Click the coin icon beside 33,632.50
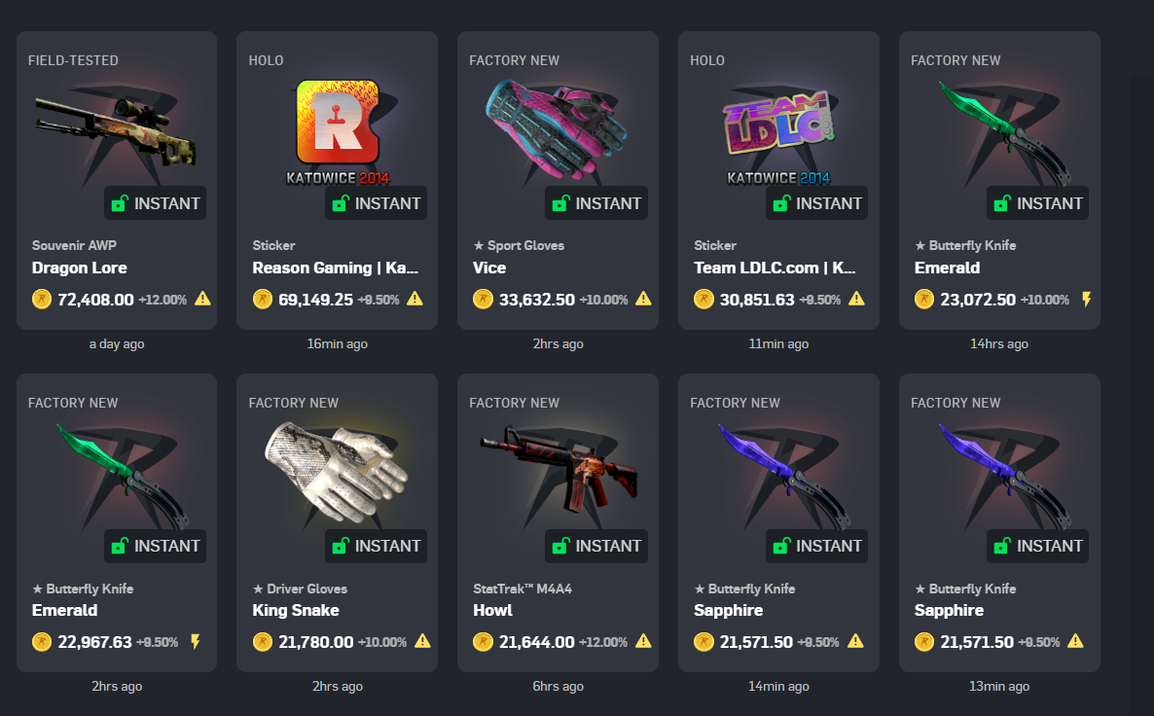Screen dimensions: 1154x716 tap(483, 300)
